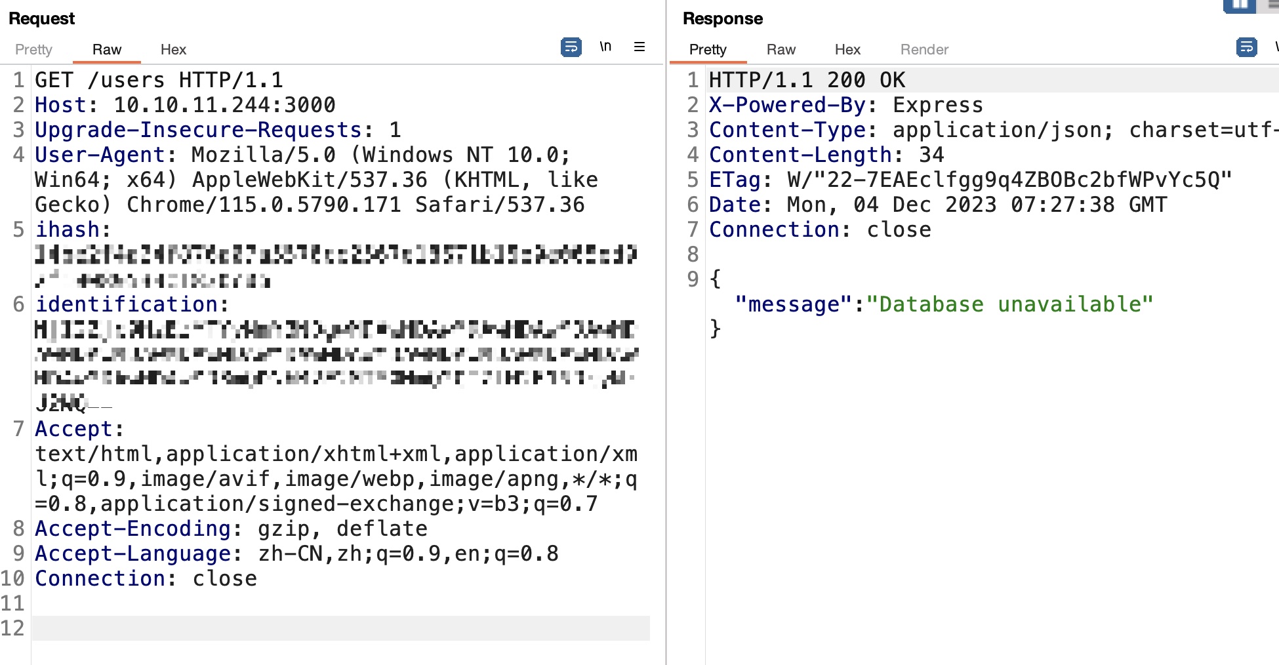The image size is (1279, 665).
Task: Click "Database unavailable" message value
Action: (1010, 304)
